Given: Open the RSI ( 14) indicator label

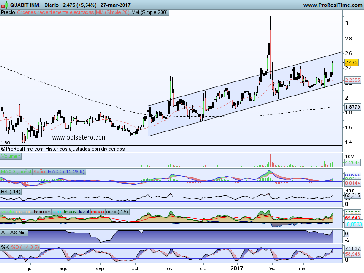Looking at the screenshot, I should (x=11, y=191).
